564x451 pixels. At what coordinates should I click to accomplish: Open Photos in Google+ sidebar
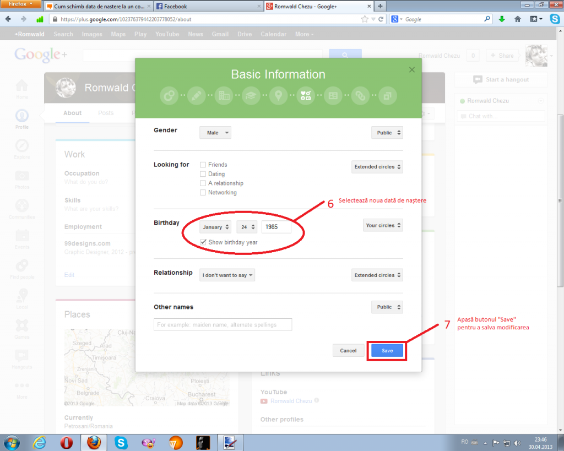click(x=22, y=179)
